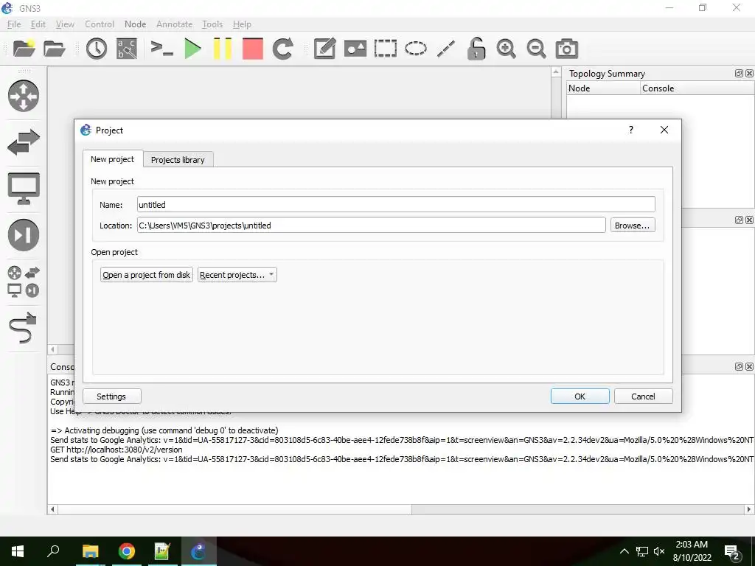
Task: Select the Insert a picture tool
Action: pyautogui.click(x=355, y=49)
